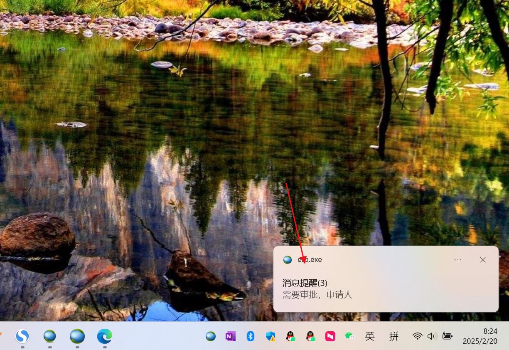Toggle the 拼 pinyin input mode indicator
509x350 pixels.
point(394,336)
